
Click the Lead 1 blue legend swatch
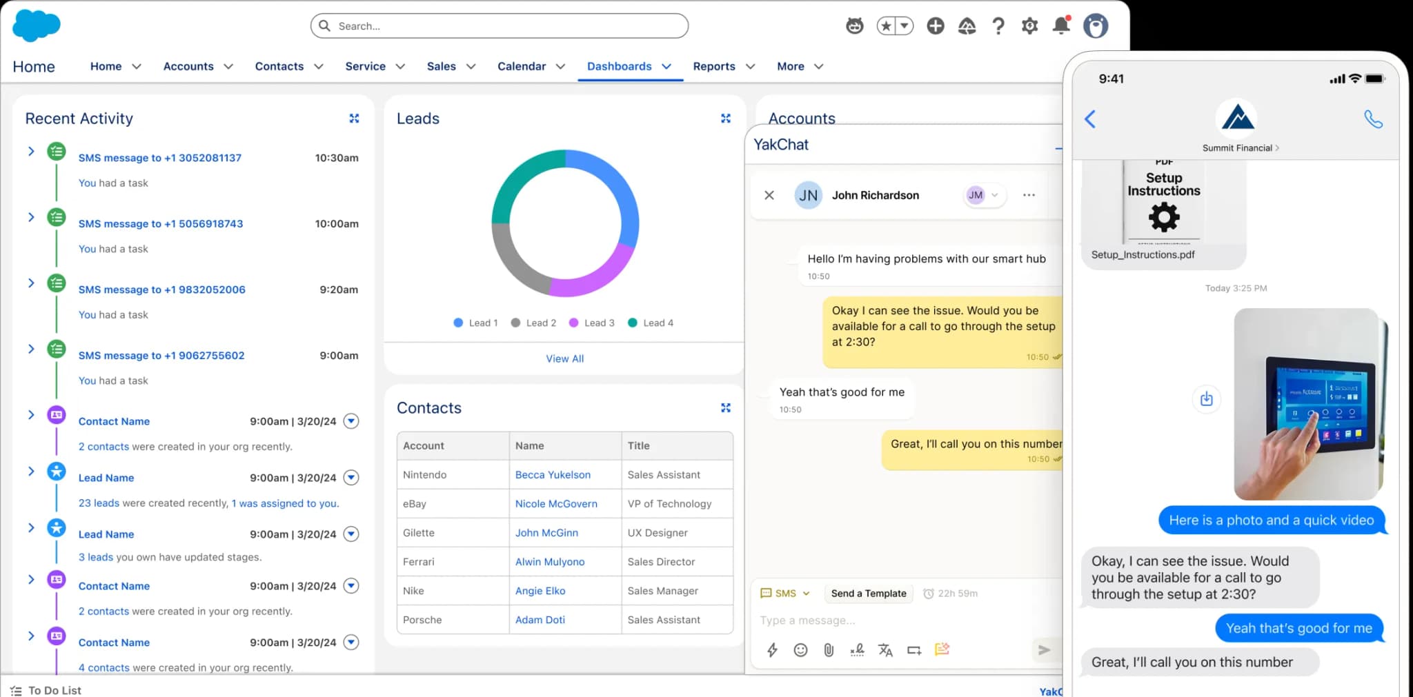point(458,323)
